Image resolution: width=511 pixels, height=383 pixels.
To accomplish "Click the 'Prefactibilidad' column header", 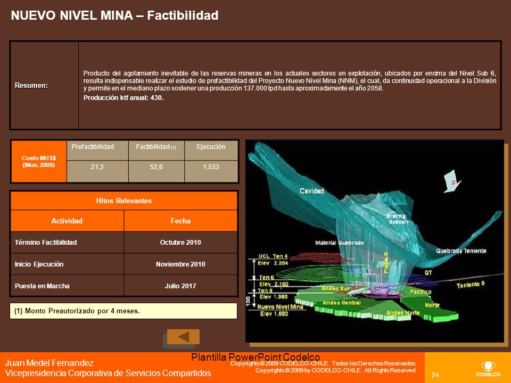I will tap(97, 150).
